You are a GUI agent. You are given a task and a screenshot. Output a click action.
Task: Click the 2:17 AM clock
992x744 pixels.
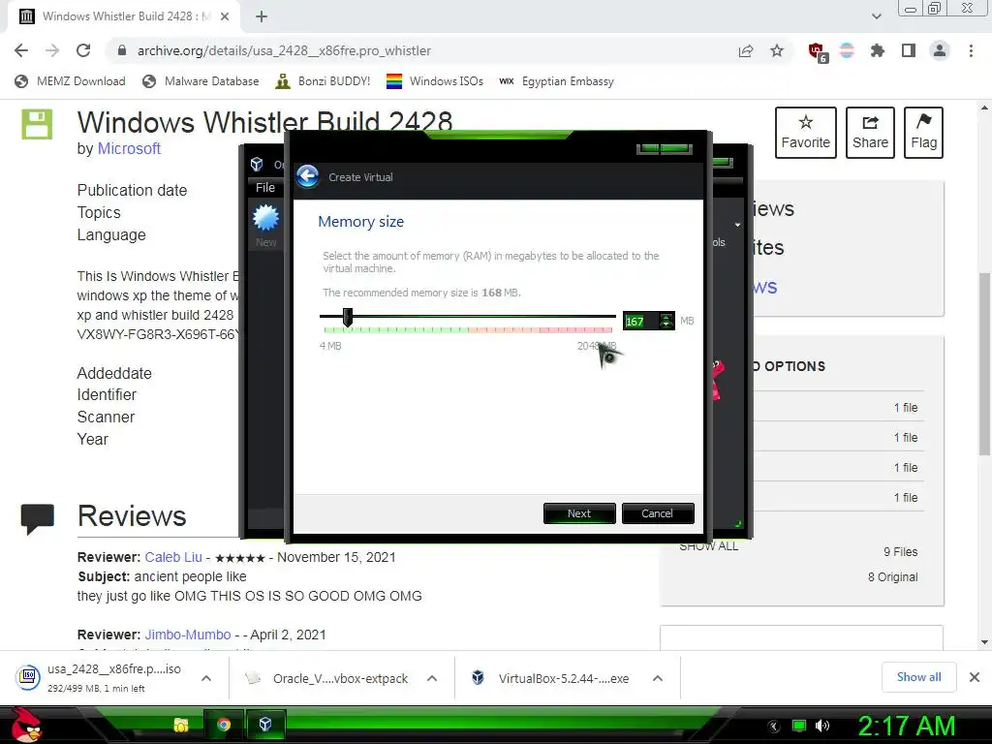(x=906, y=727)
